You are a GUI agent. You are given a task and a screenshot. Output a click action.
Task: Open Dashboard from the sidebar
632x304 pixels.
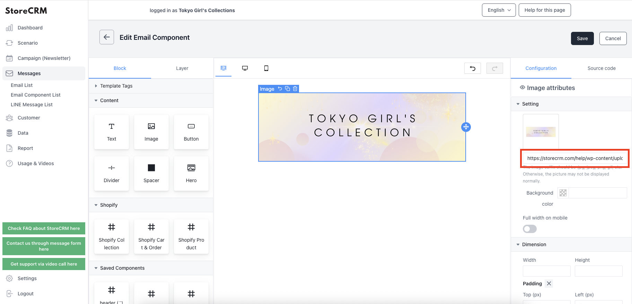pyautogui.click(x=30, y=28)
